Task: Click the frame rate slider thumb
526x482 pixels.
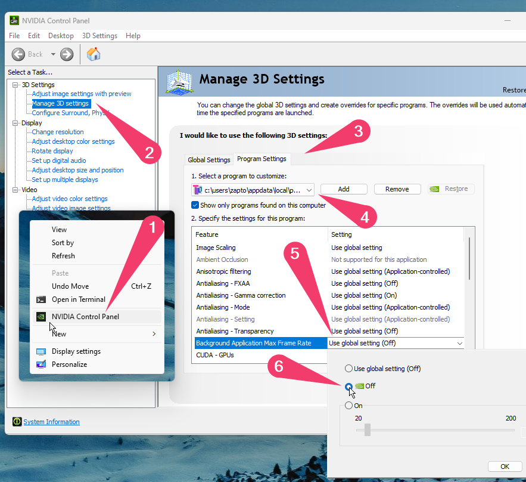Action: tap(368, 430)
